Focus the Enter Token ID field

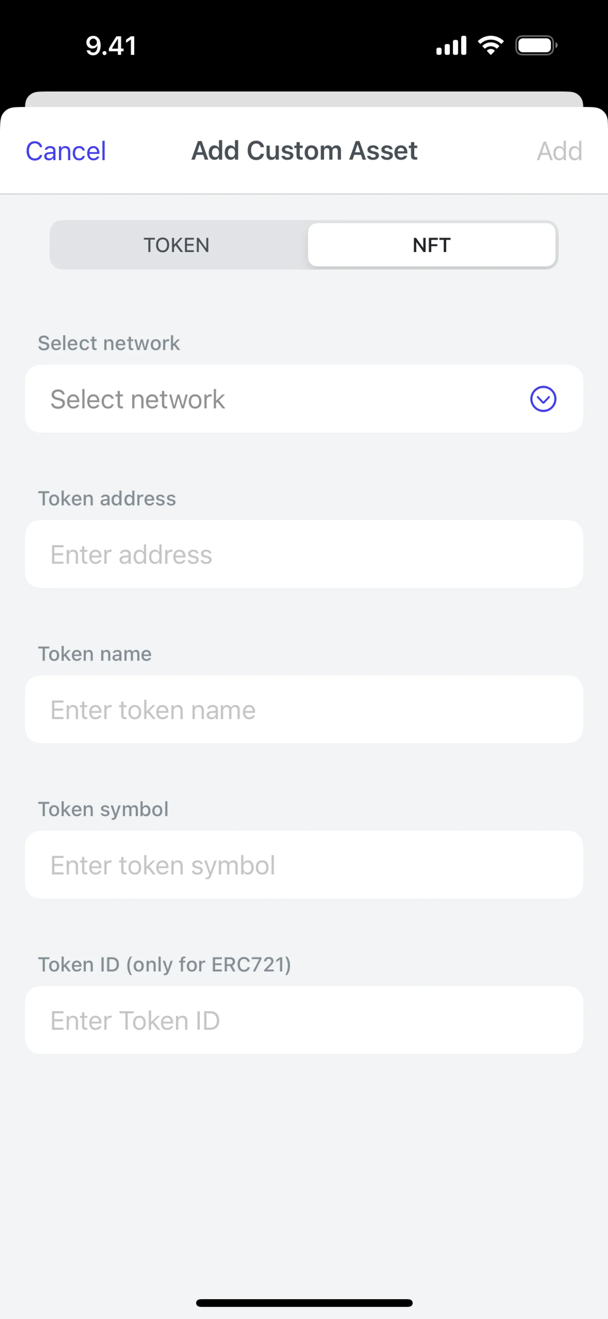pos(304,1020)
